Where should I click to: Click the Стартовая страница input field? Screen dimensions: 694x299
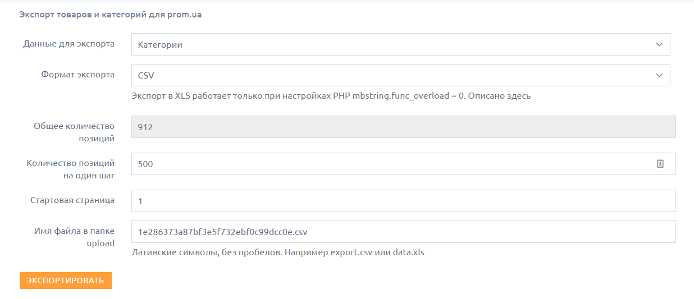pos(403,201)
